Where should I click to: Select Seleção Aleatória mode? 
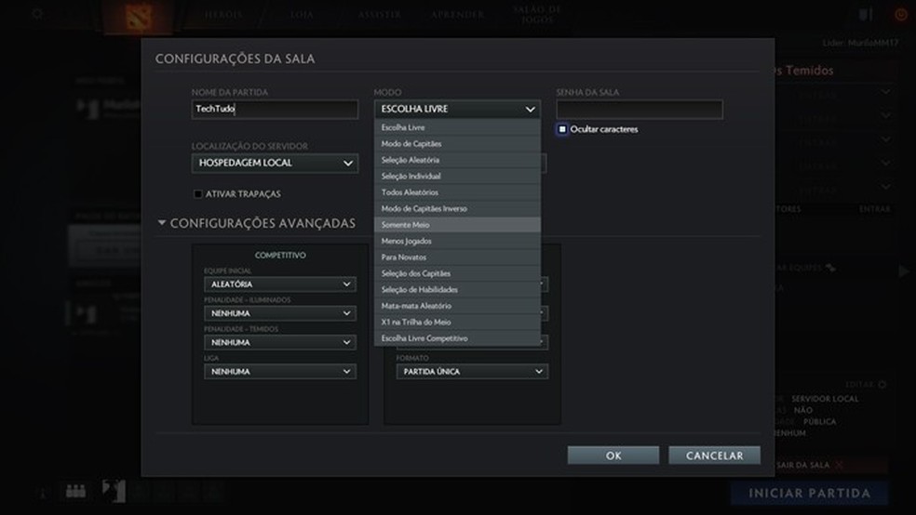[x=457, y=160]
